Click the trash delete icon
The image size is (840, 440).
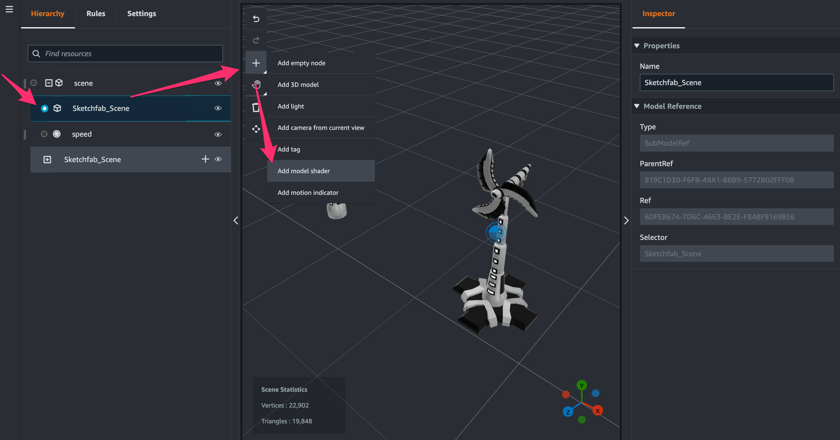256,107
